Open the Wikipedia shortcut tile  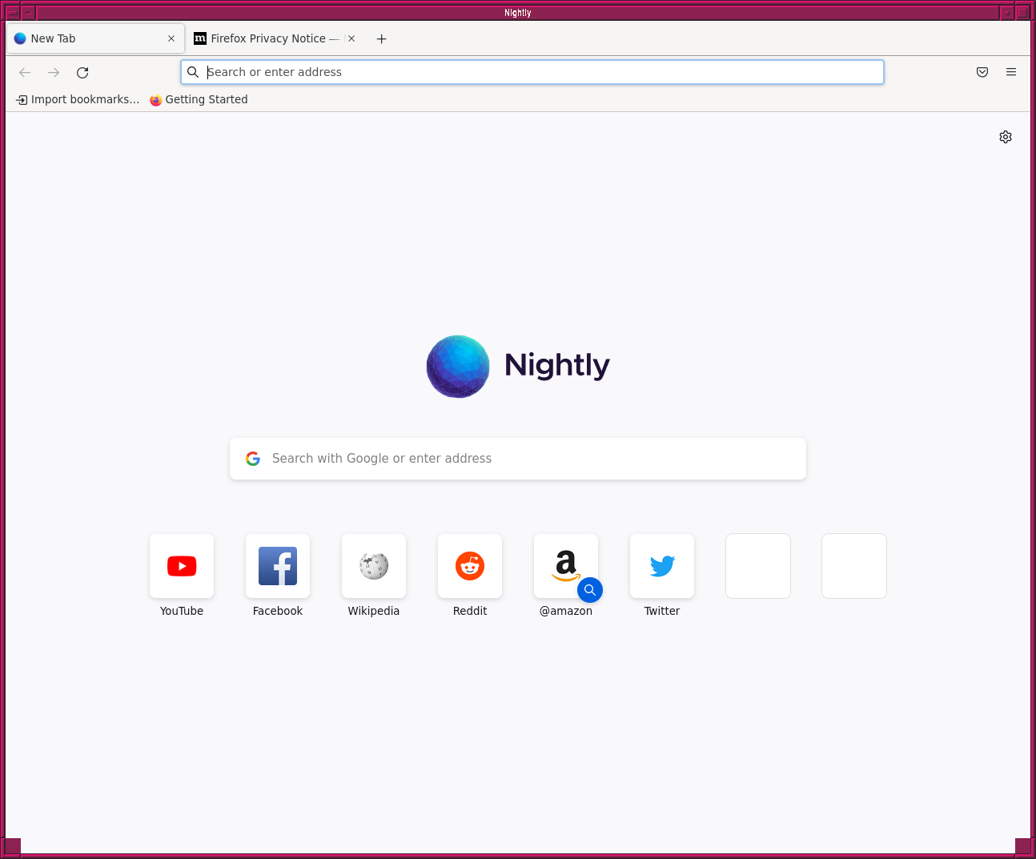(374, 566)
